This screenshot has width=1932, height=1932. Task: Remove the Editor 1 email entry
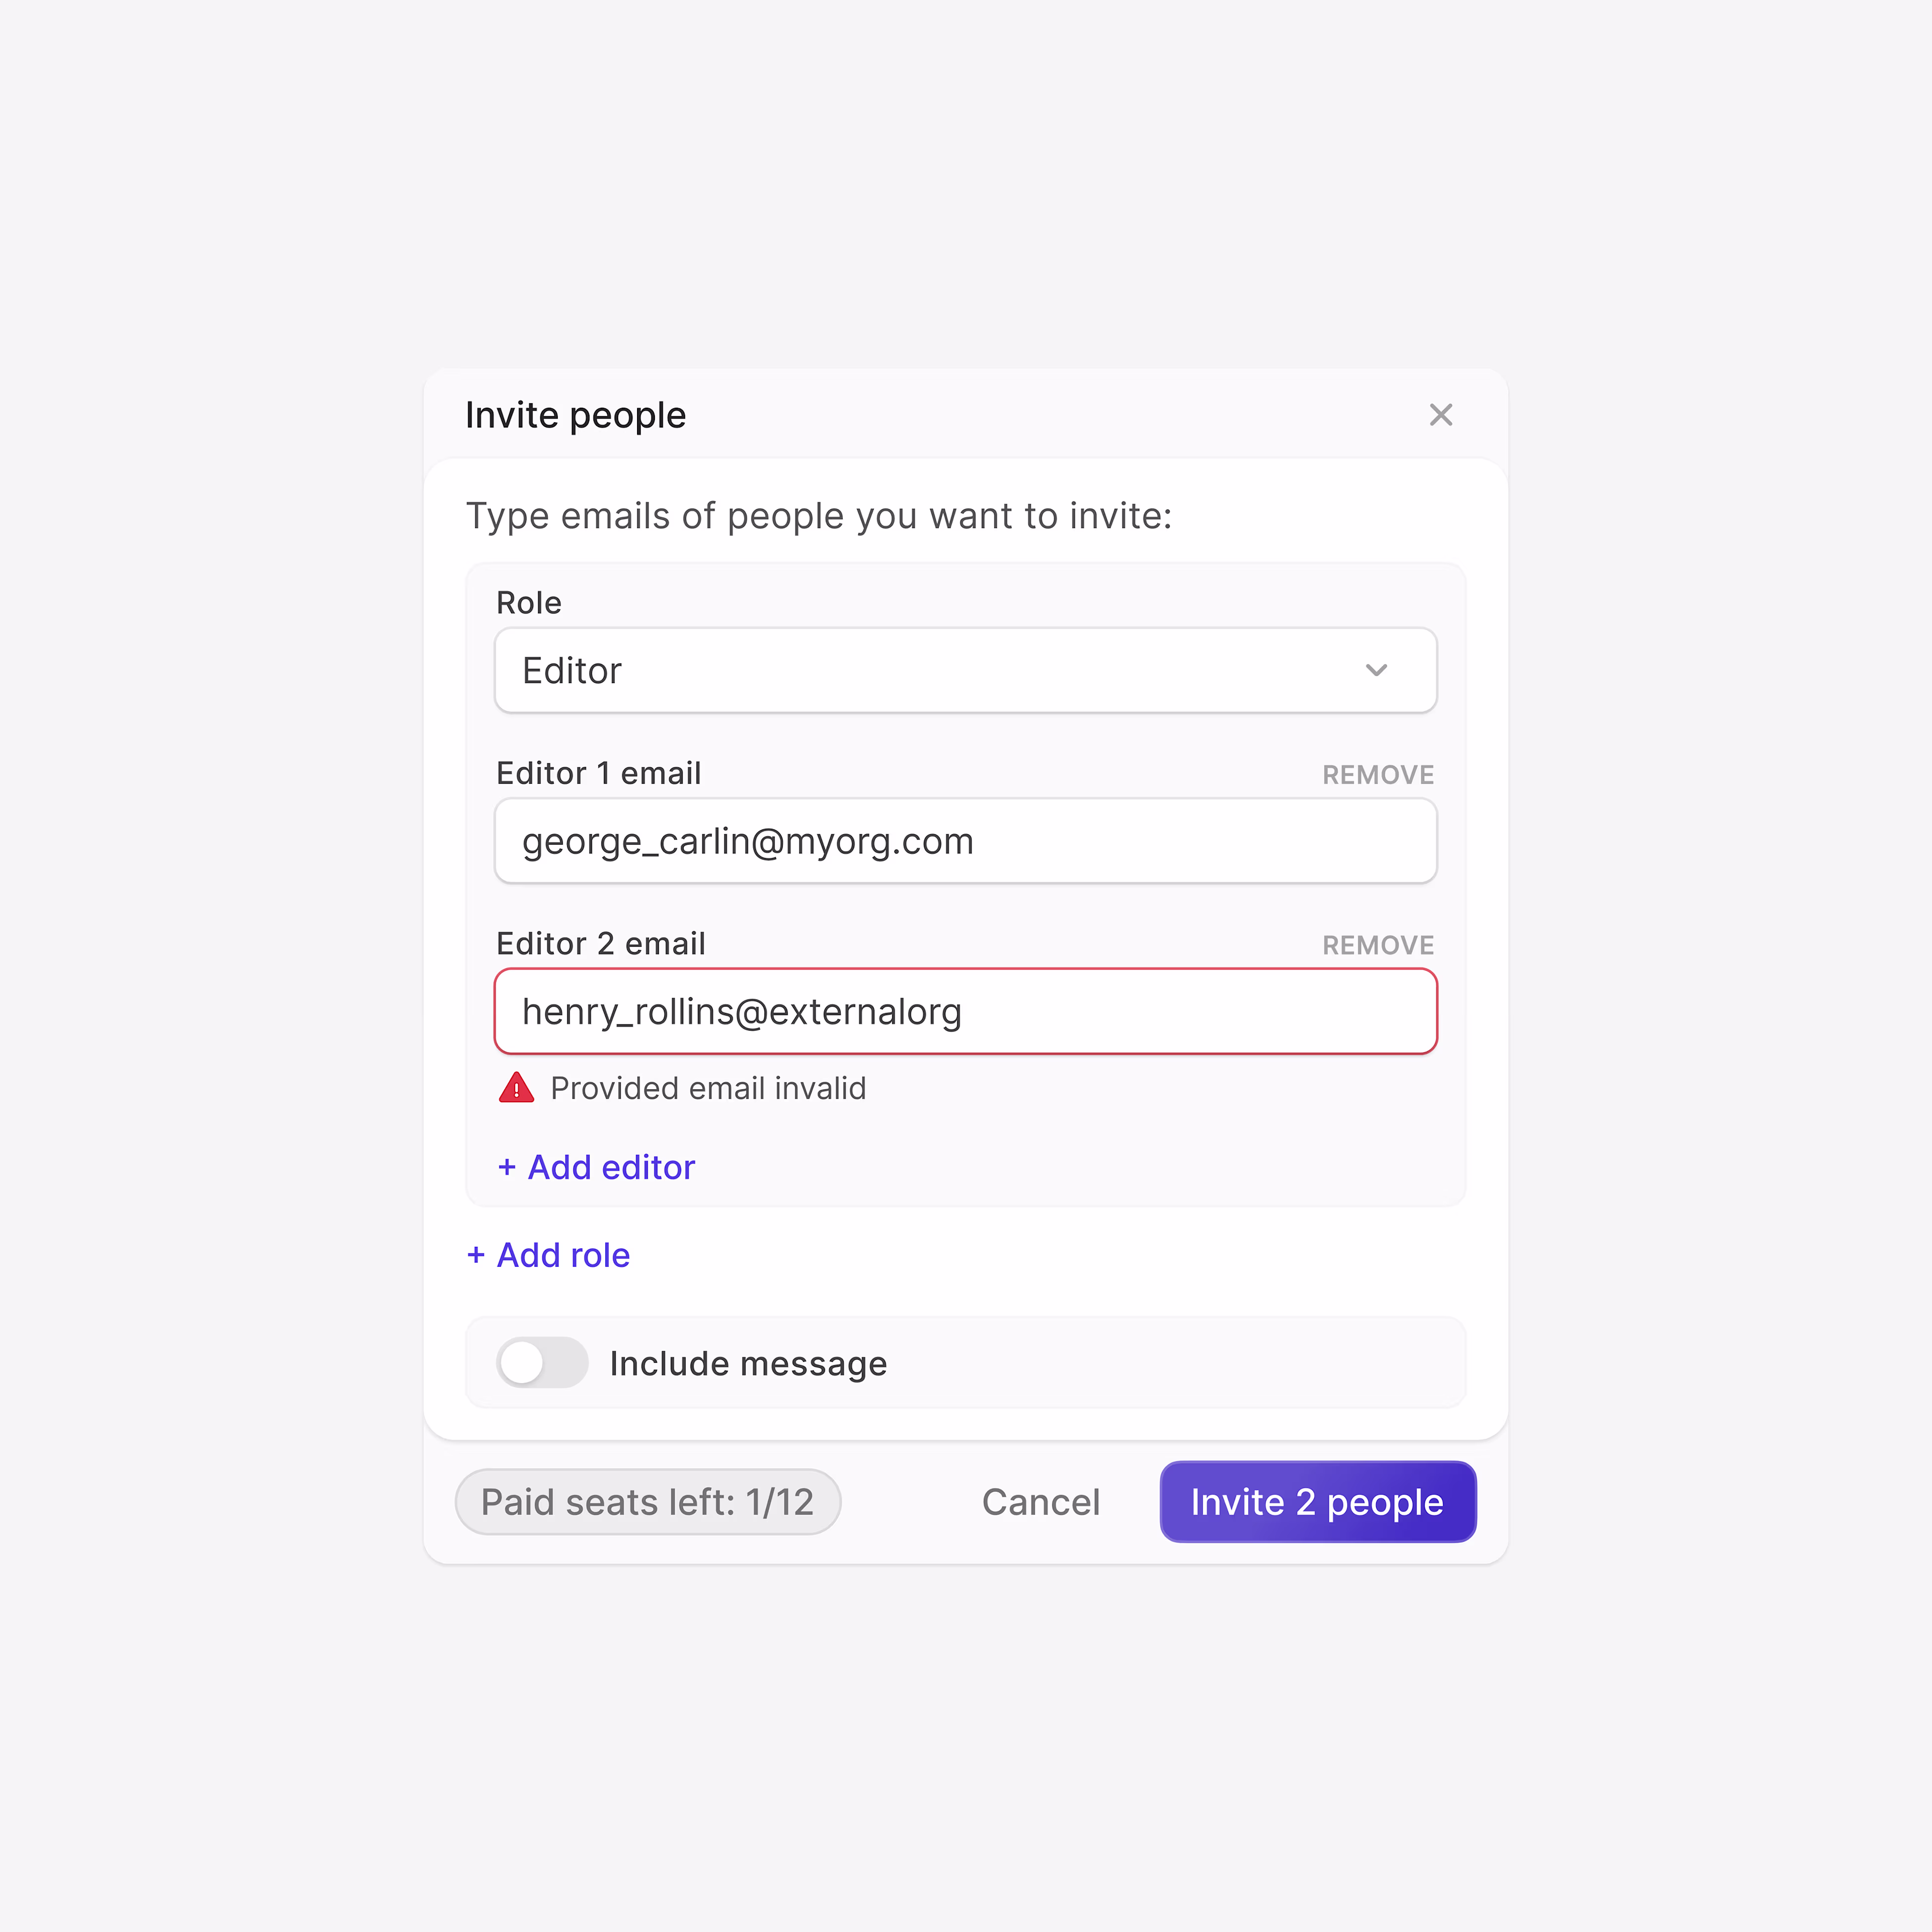click(1377, 775)
